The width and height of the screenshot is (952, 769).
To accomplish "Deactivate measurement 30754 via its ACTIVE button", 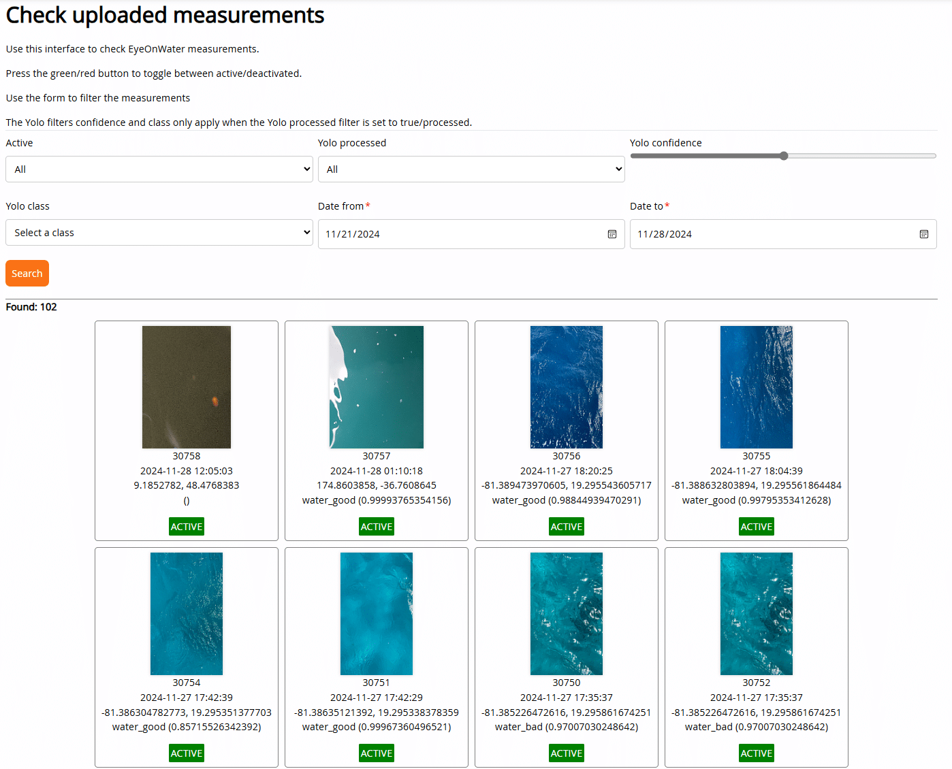I will pyautogui.click(x=187, y=753).
